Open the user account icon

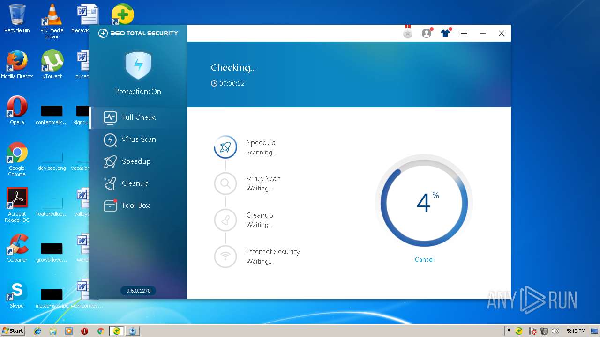427,33
